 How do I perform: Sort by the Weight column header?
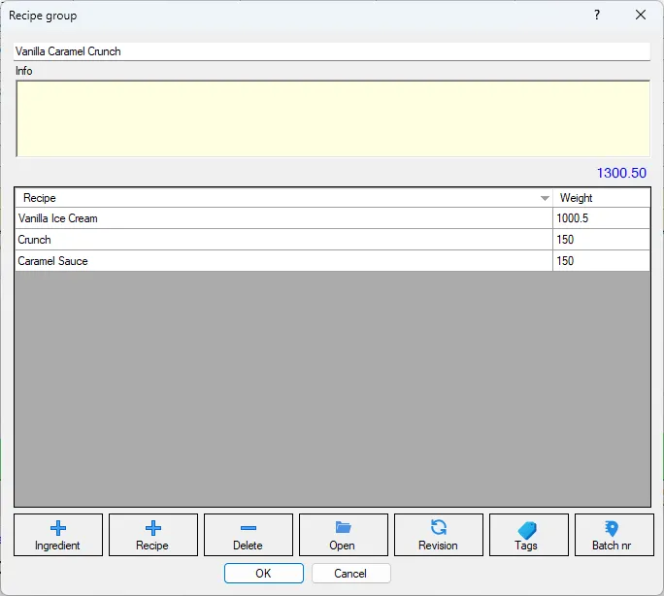601,198
